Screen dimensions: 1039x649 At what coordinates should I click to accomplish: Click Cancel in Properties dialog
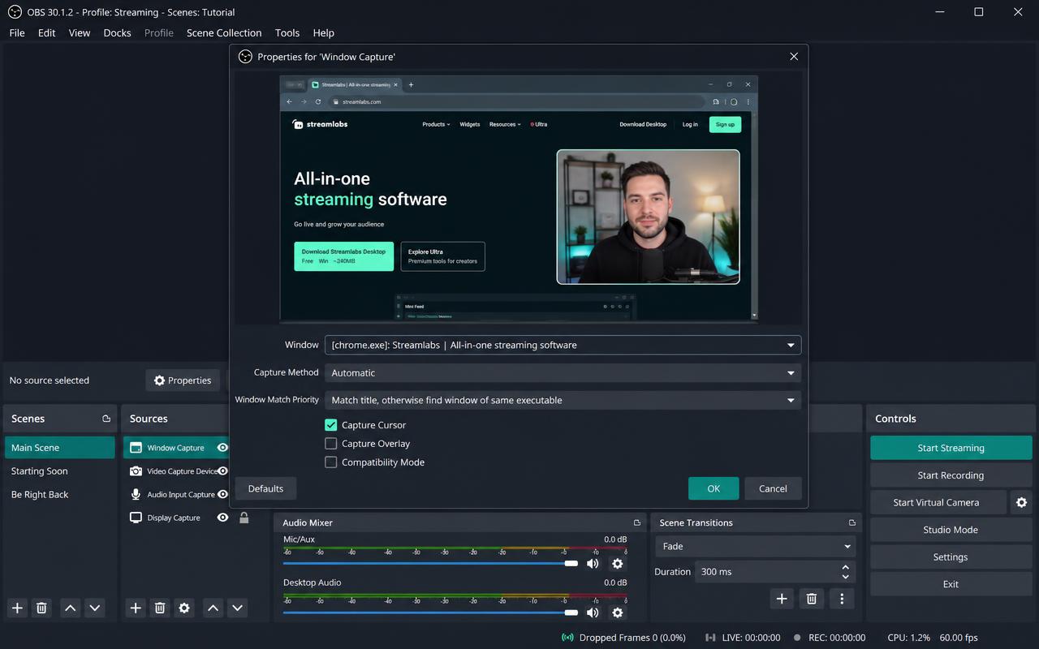click(x=773, y=488)
